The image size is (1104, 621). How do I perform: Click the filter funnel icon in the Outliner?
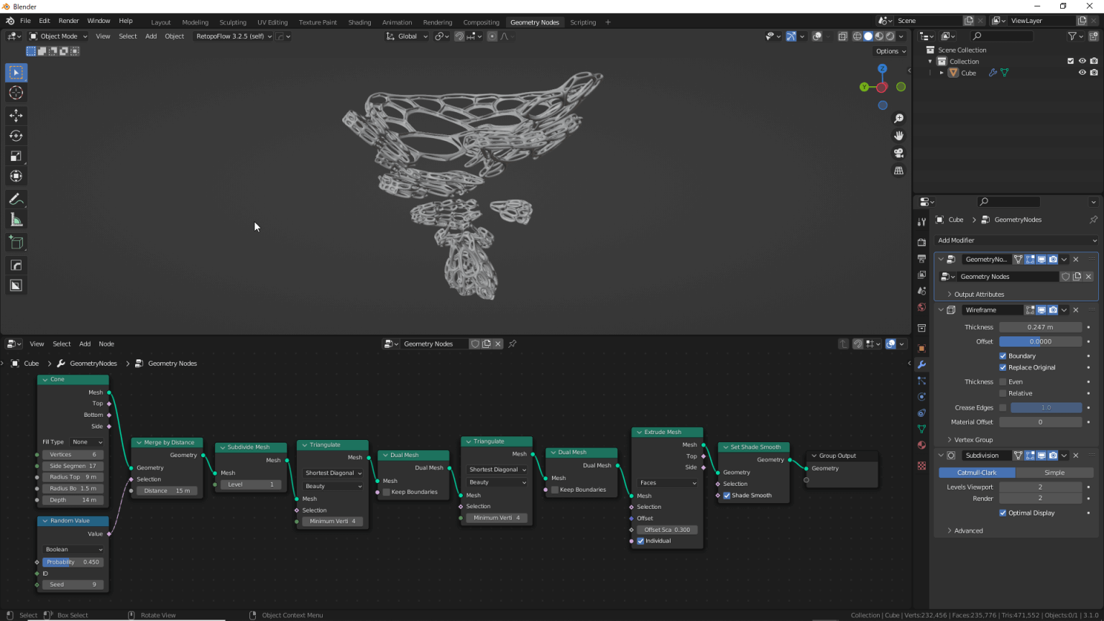1073,36
